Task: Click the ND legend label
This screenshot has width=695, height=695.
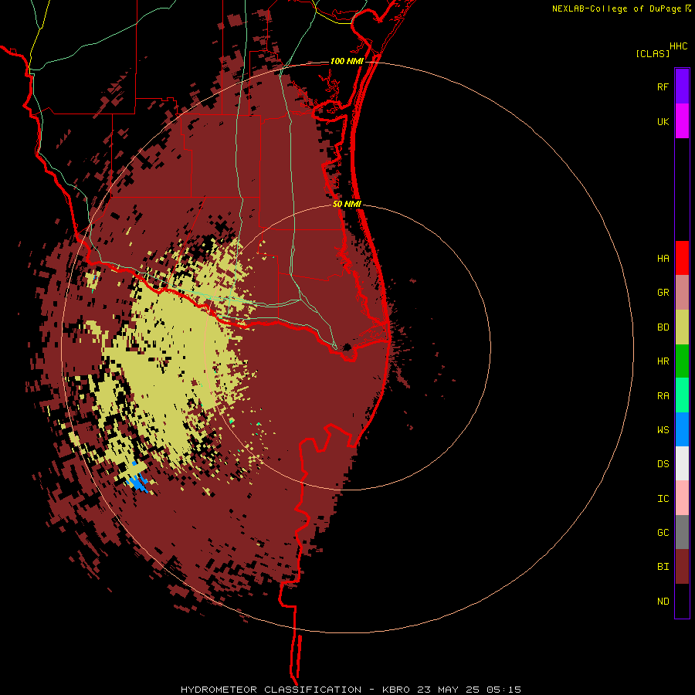Action: click(x=663, y=601)
